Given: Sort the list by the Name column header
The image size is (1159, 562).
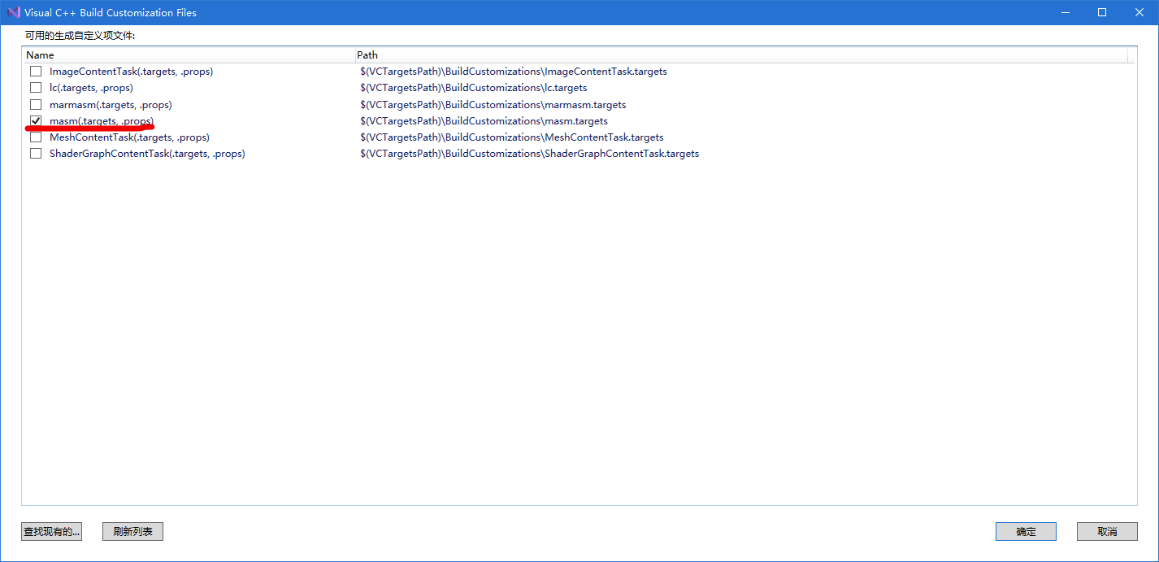Looking at the screenshot, I should (x=189, y=54).
